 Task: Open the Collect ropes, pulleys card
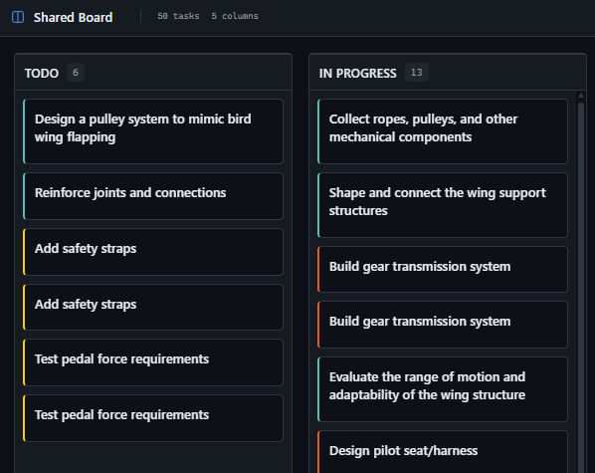pyautogui.click(x=443, y=131)
